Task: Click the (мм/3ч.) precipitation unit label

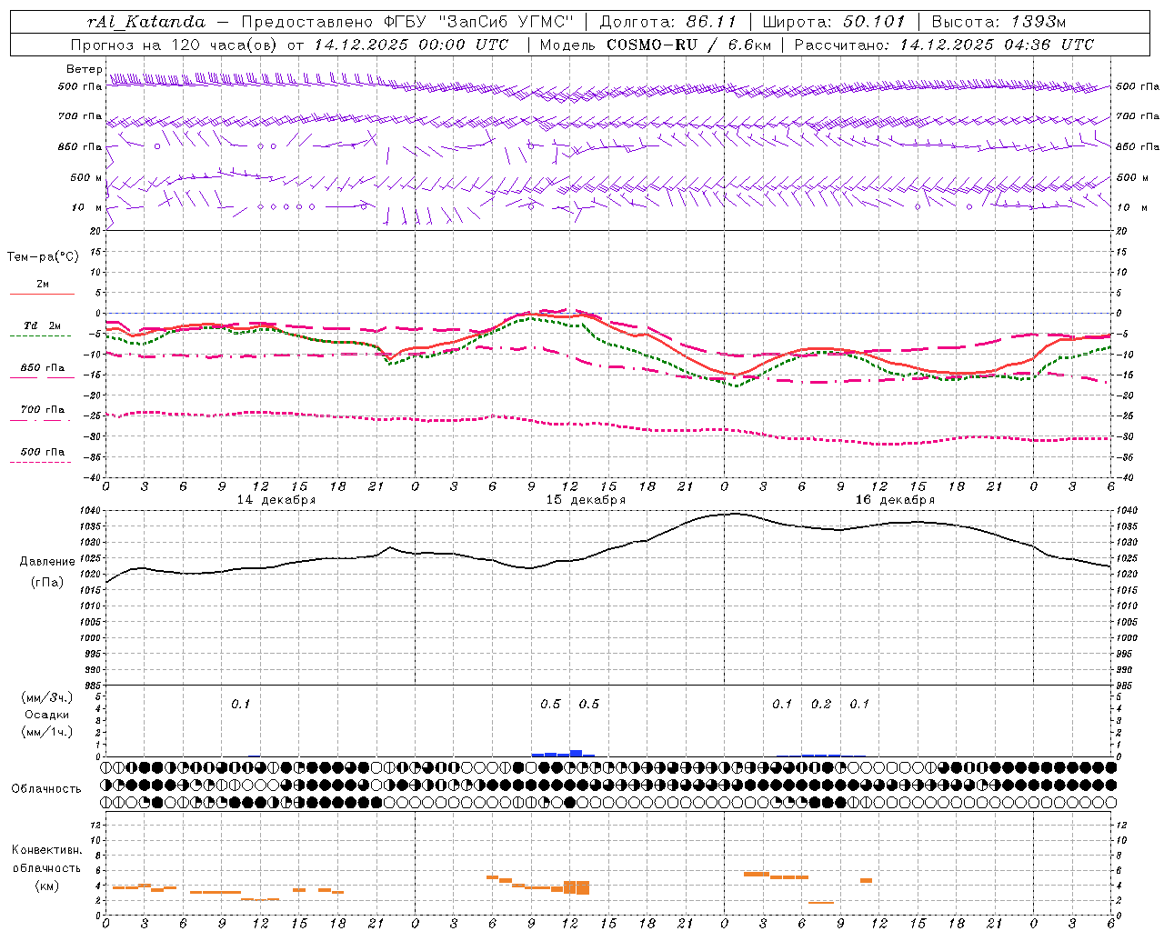Action: tap(47, 697)
